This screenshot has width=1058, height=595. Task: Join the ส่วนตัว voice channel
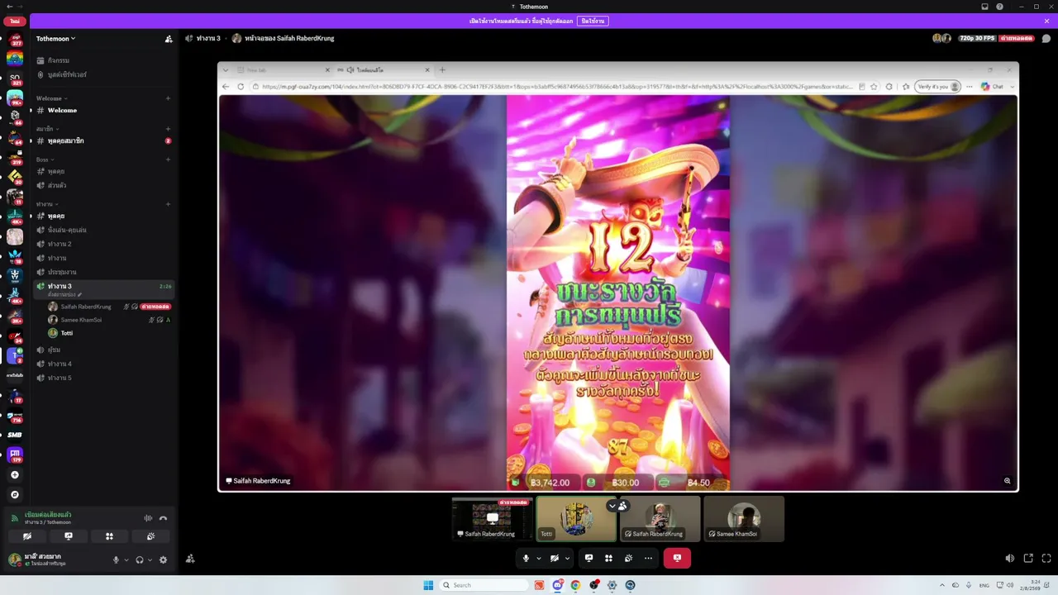coord(103,185)
